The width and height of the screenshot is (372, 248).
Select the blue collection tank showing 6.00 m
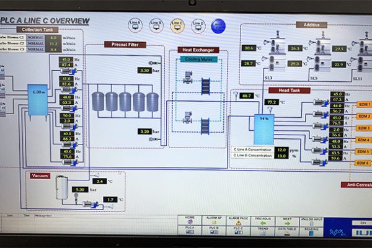(x=37, y=100)
